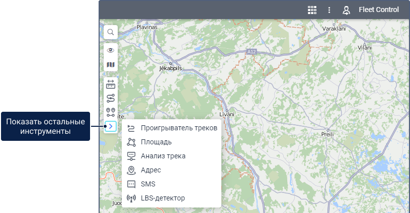Click the Адрес location pin icon
The height and width of the screenshot is (213, 410).
click(132, 170)
